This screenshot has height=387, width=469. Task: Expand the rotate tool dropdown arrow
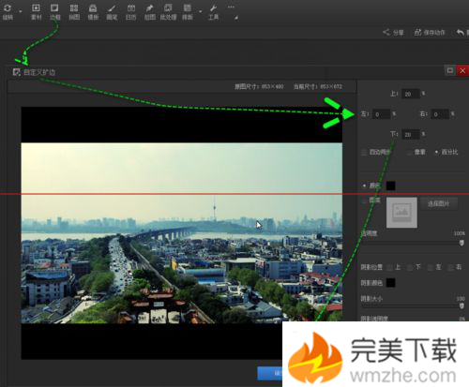(x=21, y=12)
